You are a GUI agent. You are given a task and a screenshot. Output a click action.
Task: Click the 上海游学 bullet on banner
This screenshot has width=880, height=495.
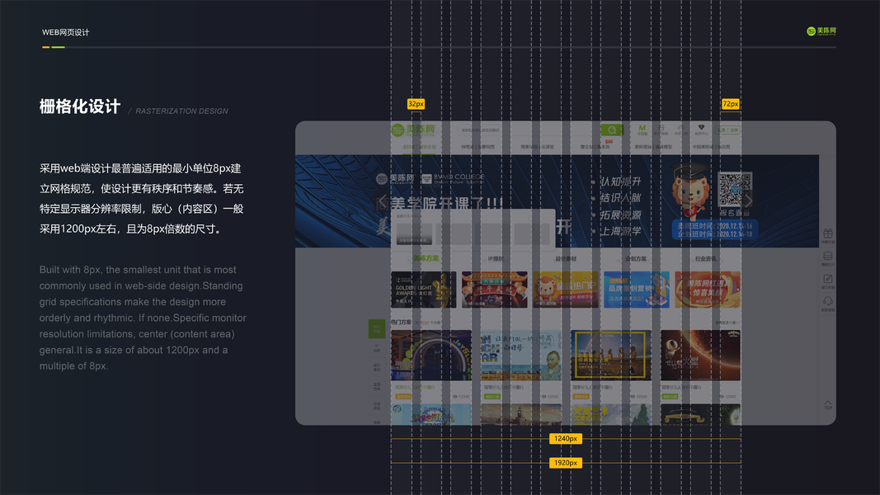click(x=619, y=231)
